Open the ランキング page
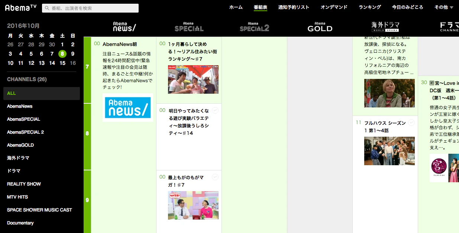Screen dimensions: 459x233 pos(370,7)
